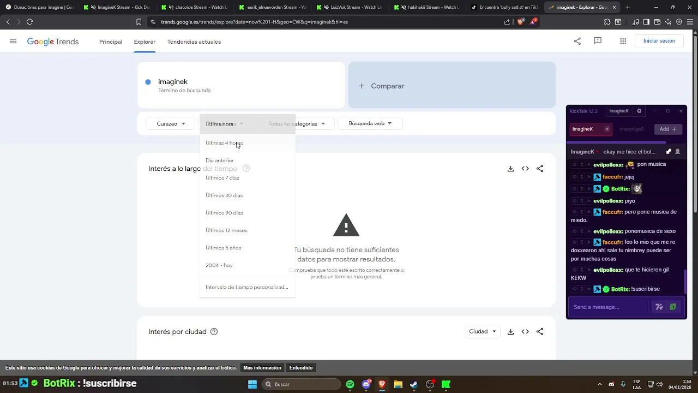The height and width of the screenshot is (393, 698).
Task: Select 2004 - hoy range
Action: point(248,265)
